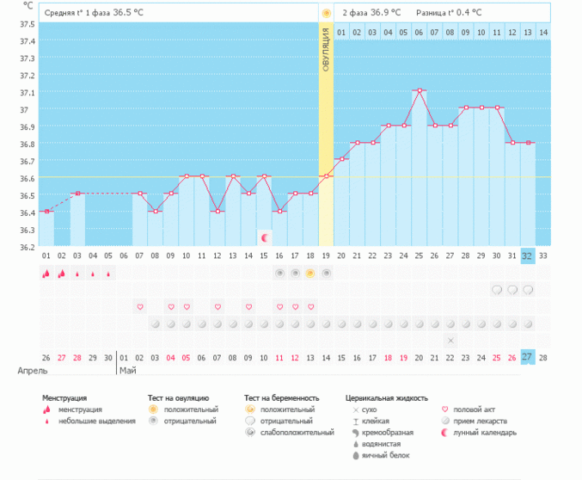This screenshot has height=480, width=582.
Task: Click the light discharge drop under day 05
Action: pos(108,274)
